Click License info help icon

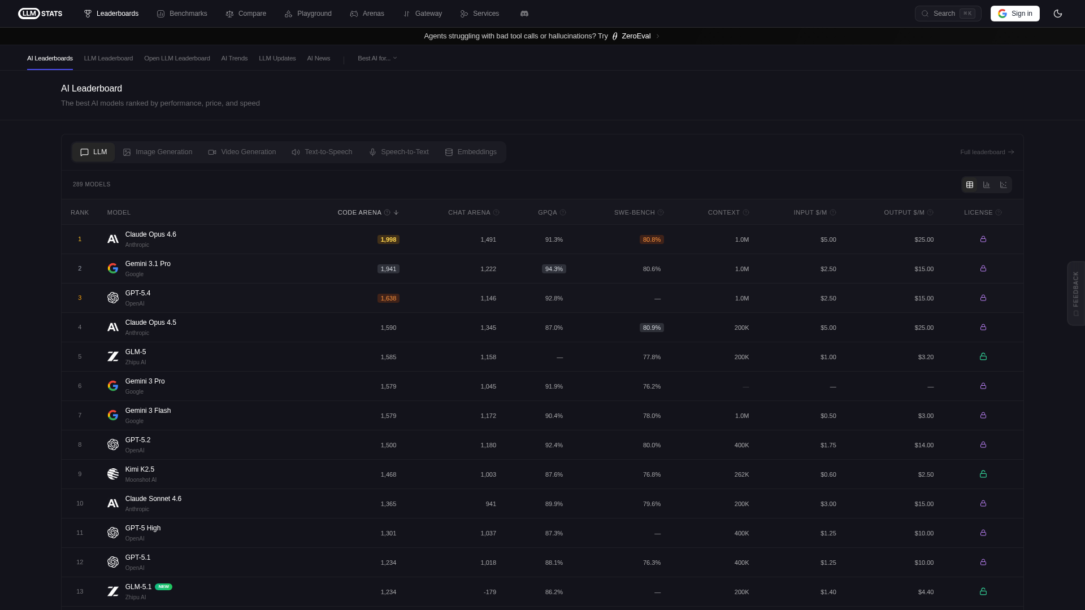999,212
